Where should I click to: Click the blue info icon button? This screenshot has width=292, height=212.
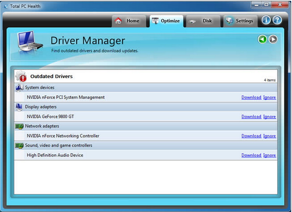pyautogui.click(x=266, y=20)
